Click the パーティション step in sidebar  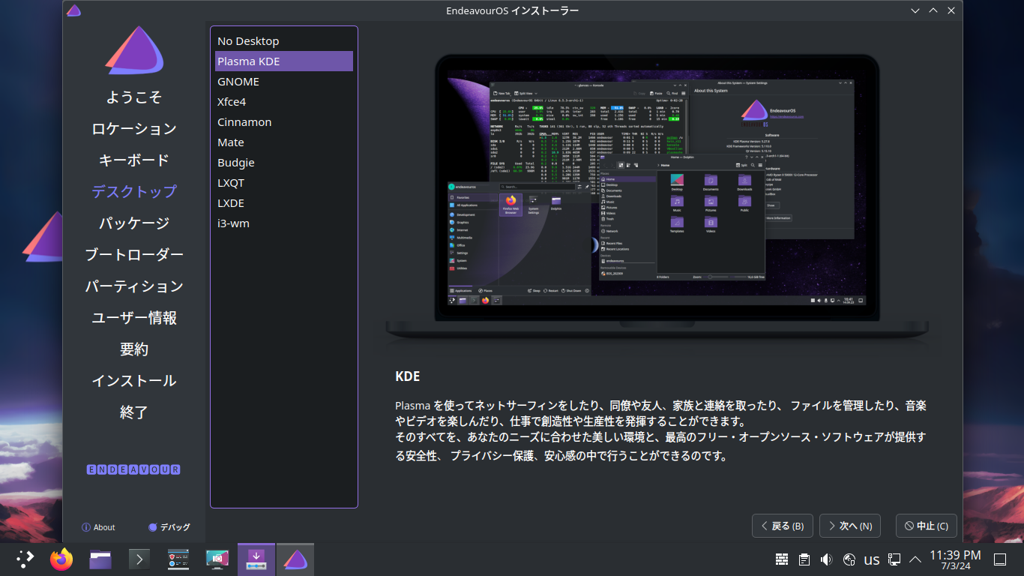point(134,286)
